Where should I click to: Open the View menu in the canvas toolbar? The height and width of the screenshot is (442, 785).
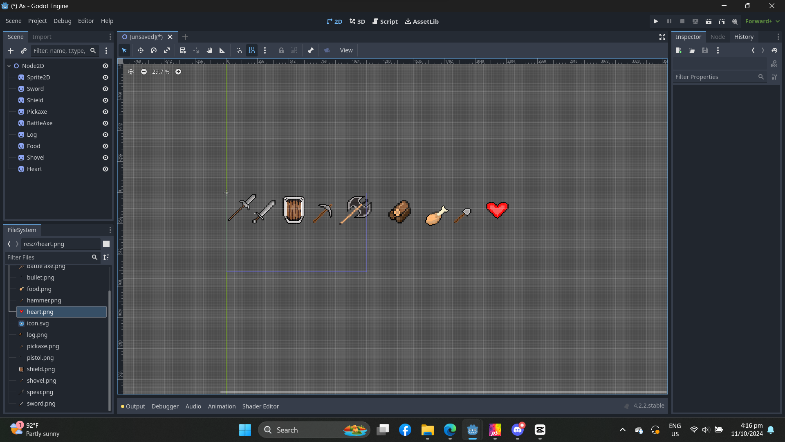click(346, 50)
